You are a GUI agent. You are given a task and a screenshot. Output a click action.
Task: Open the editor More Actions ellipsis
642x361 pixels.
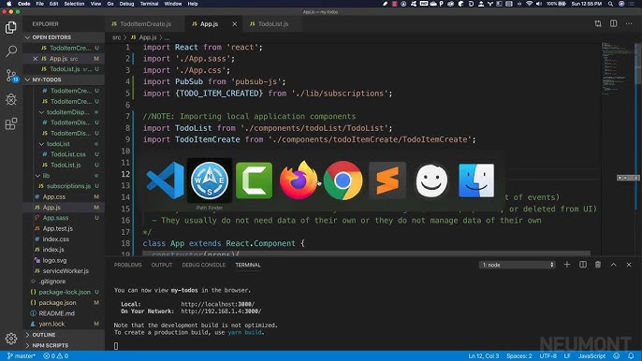click(x=629, y=23)
